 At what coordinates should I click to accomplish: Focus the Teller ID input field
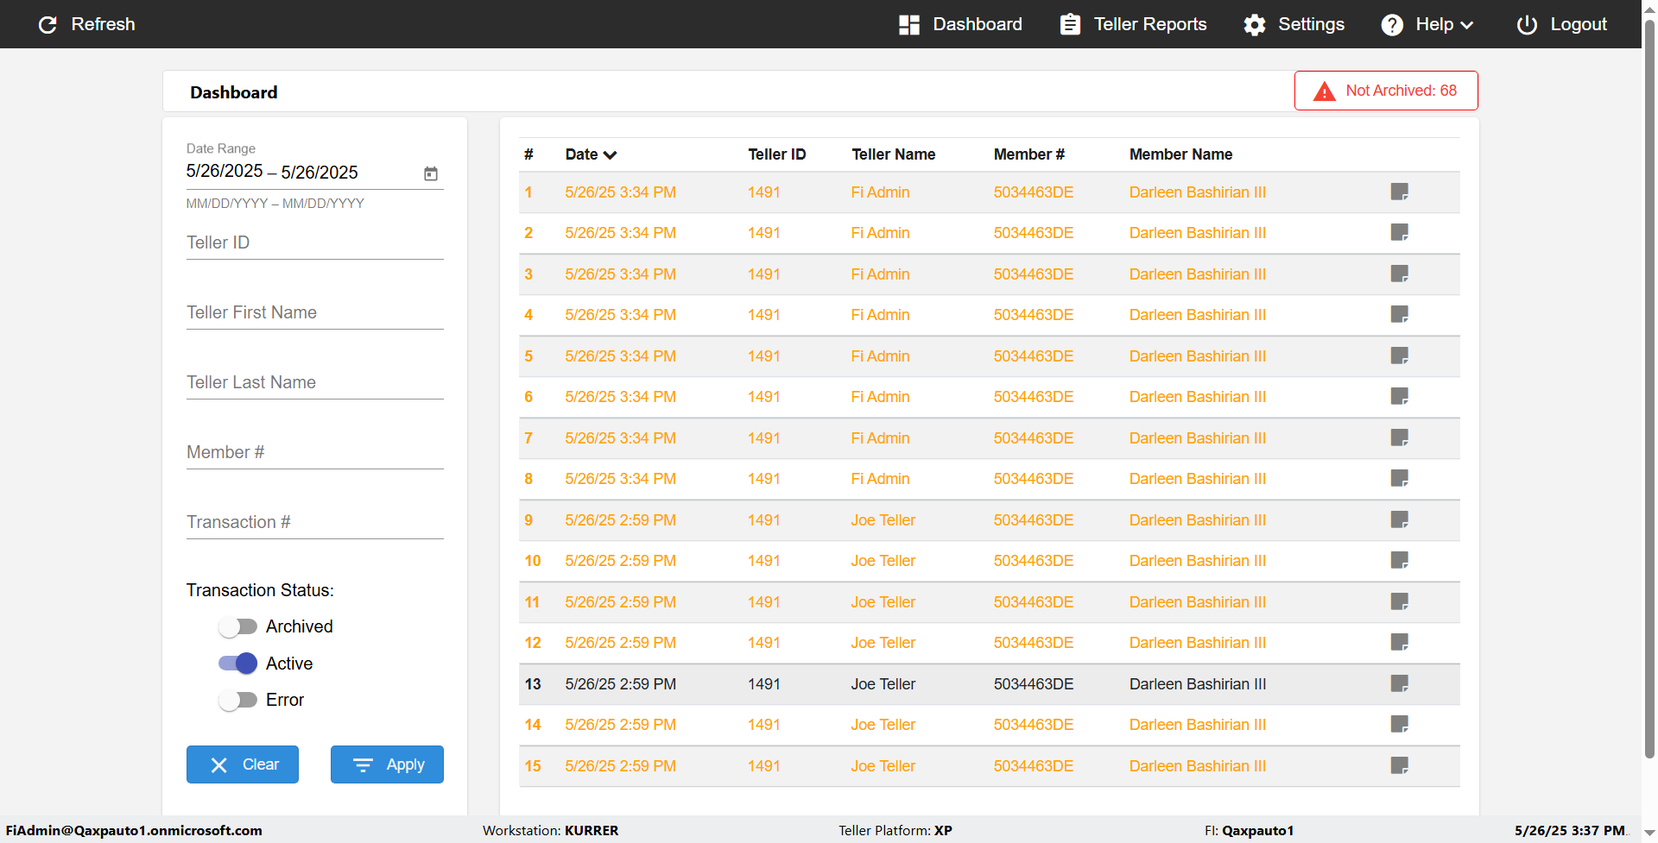tap(314, 243)
